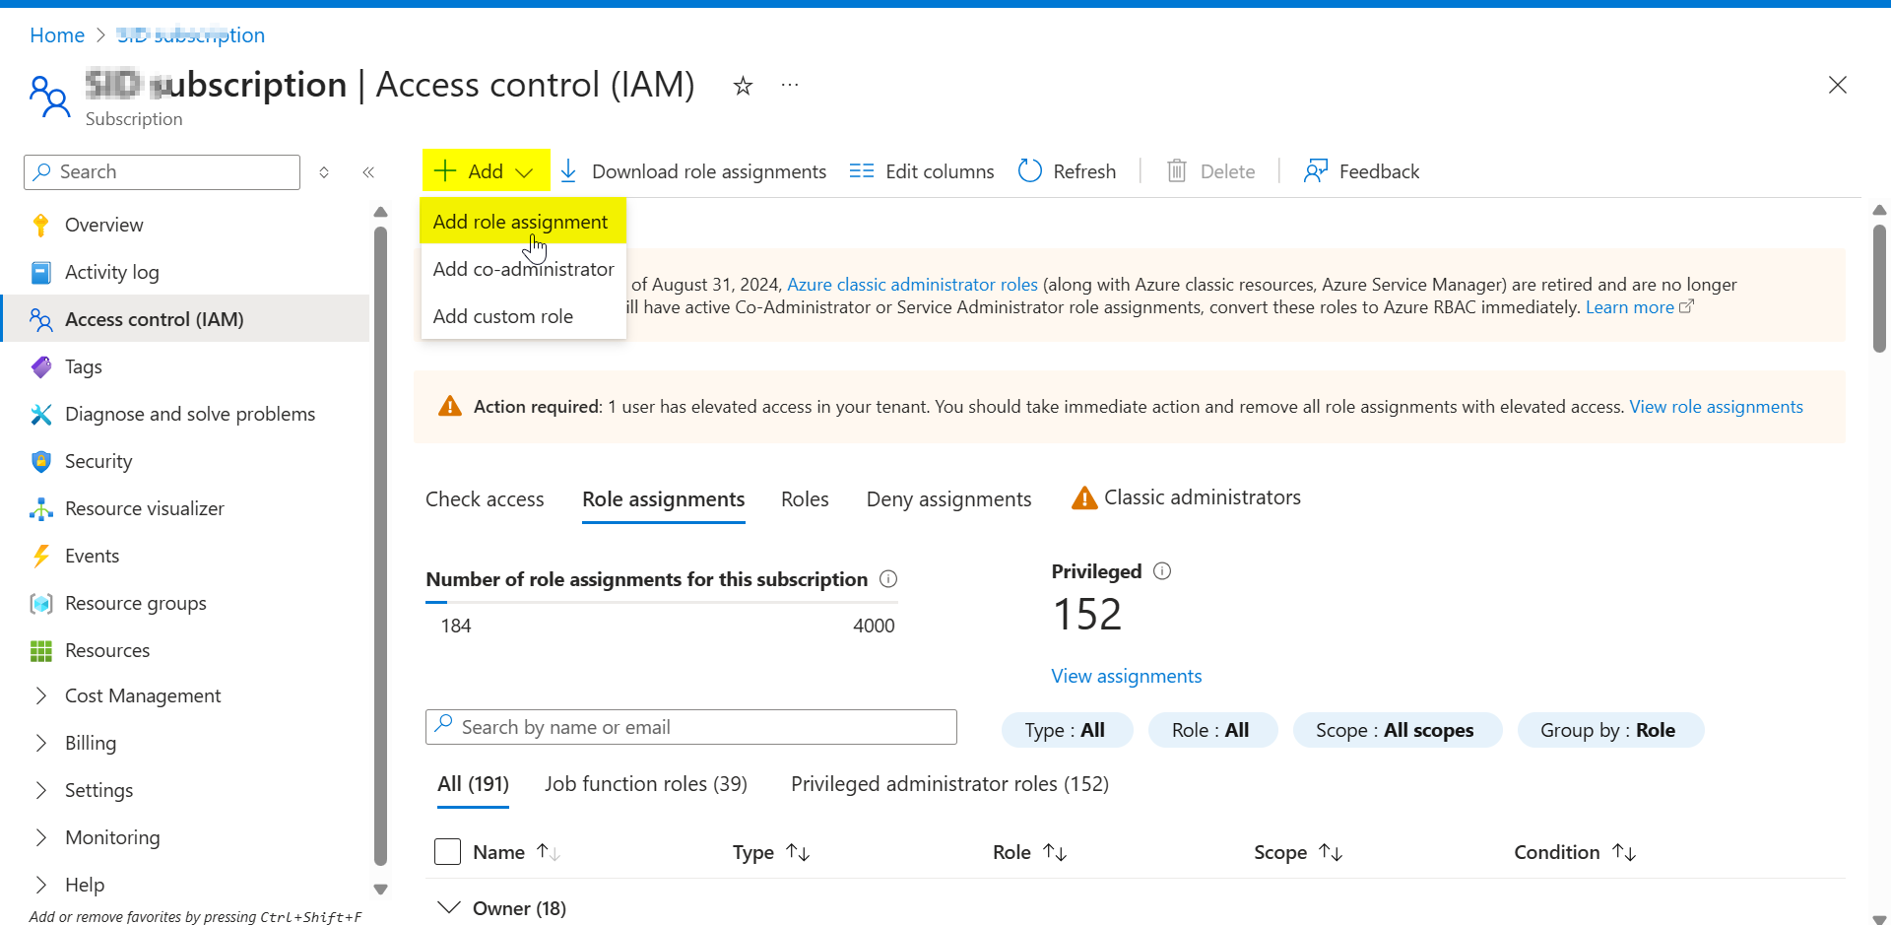
Task: Switch to the Deny assignments tab
Action: click(948, 499)
